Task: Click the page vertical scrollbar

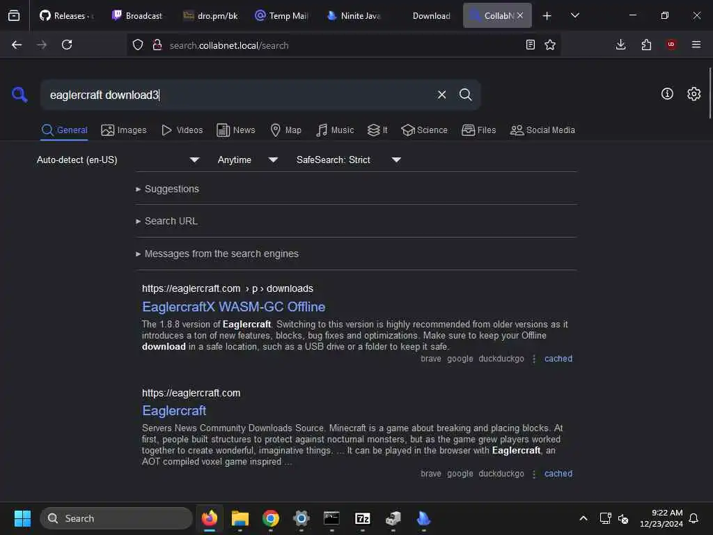Action: coord(710,93)
